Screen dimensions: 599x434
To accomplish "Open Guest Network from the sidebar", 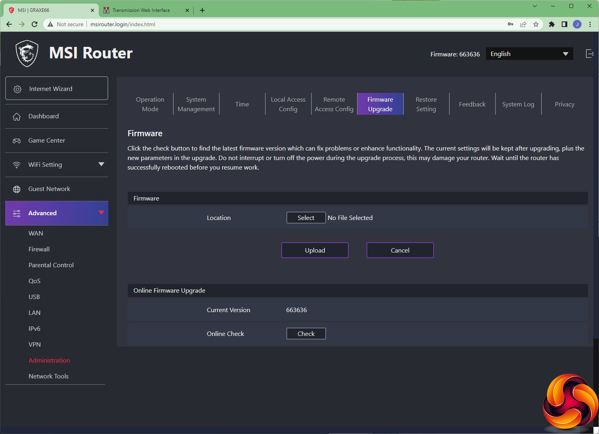I will point(57,189).
